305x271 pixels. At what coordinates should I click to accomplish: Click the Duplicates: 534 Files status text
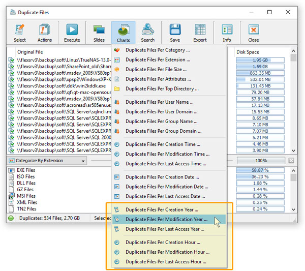pyautogui.click(x=49, y=218)
